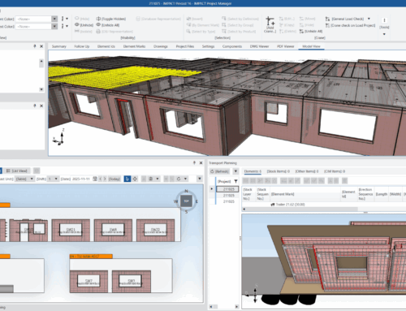The width and height of the screenshot is (406, 311).
Task: Click Isolate in the Visibility group
Action: 84,32
